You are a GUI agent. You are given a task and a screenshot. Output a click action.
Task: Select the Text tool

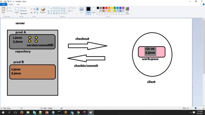coord(37,9)
